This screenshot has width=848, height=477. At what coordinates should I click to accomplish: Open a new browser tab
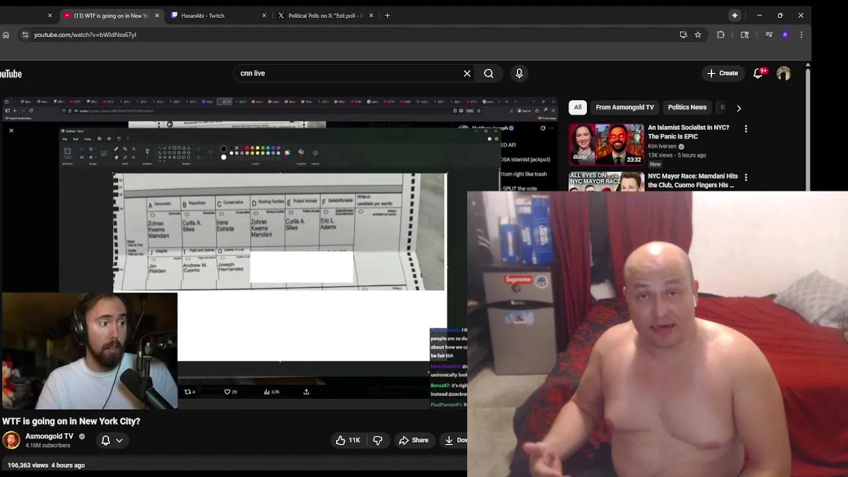[x=388, y=15]
